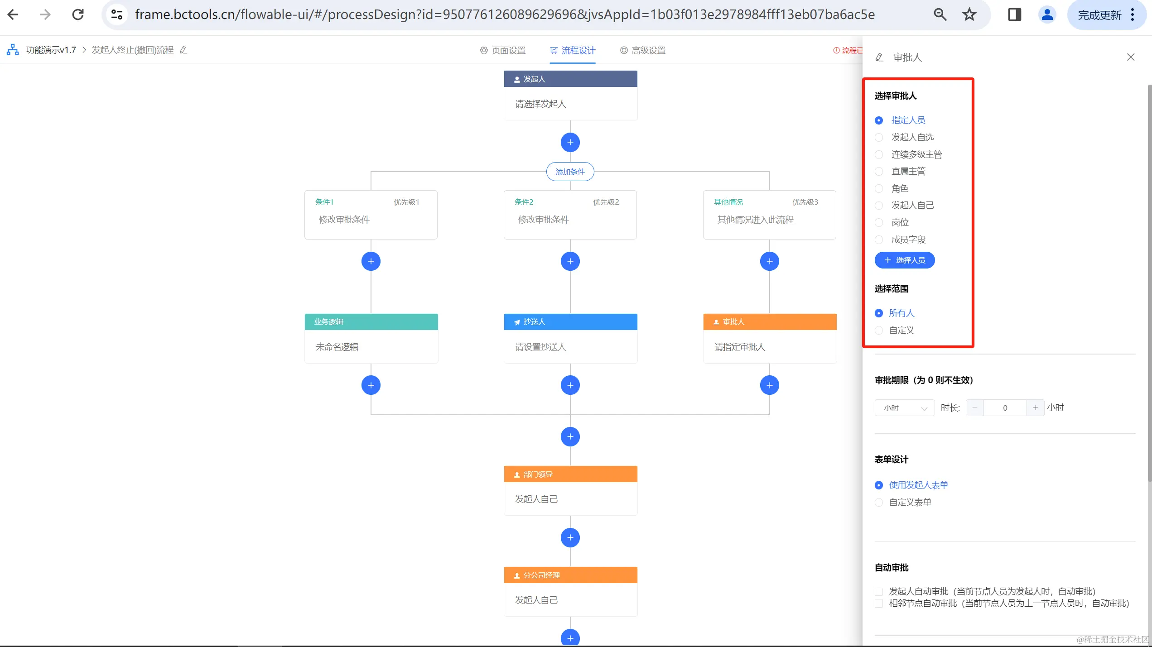The width and height of the screenshot is (1152, 647).
Task: Select the 发起人自选 radio option
Action: pyautogui.click(x=879, y=137)
